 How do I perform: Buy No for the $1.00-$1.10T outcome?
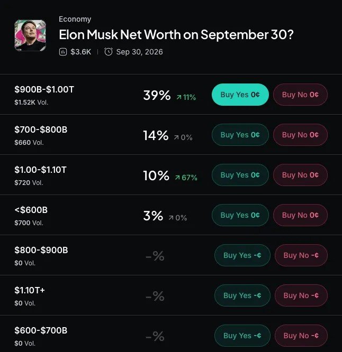[x=300, y=175]
